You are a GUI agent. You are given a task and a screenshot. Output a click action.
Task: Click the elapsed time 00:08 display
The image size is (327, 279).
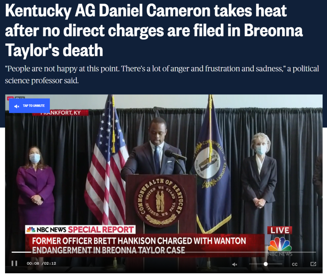click(x=33, y=263)
